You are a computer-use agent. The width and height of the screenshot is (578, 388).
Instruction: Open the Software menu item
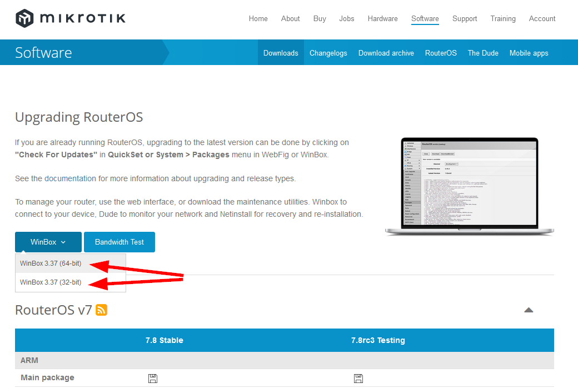425,18
